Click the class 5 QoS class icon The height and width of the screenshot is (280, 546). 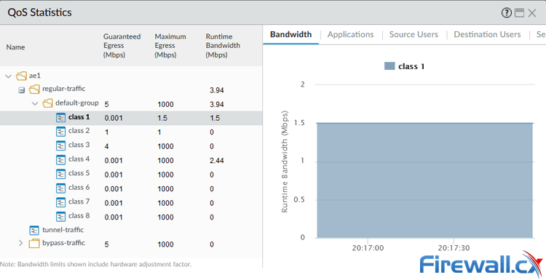[x=60, y=174]
